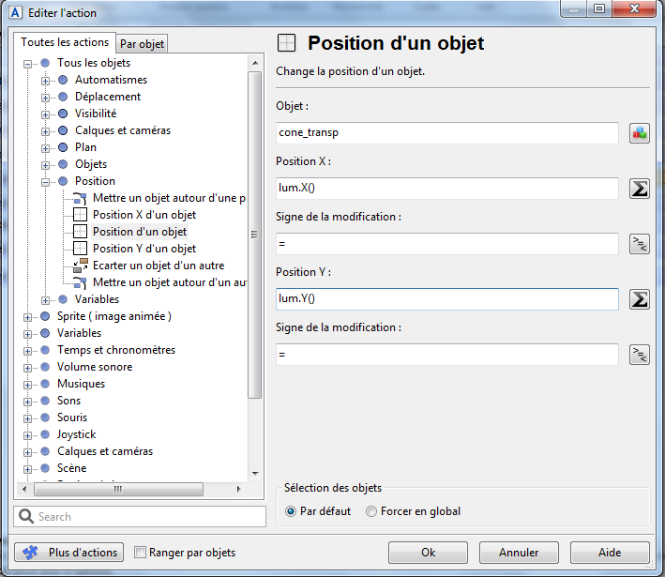Screen dimensions: 665x577
Task: Click the Search box
Action: (140, 516)
